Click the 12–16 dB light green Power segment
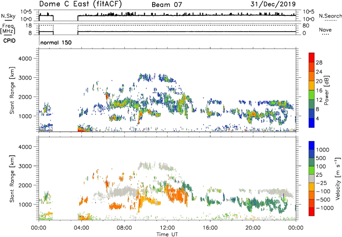This screenshot has height=237, width=342. pos(312,95)
